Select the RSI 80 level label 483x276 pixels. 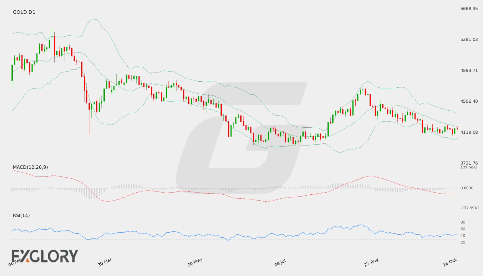pyautogui.click(x=463, y=222)
